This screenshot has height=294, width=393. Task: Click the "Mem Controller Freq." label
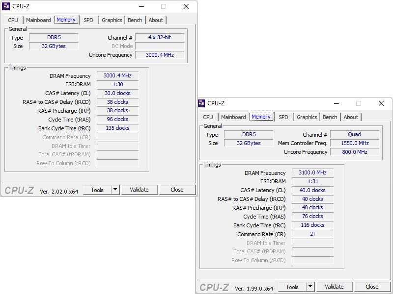pyautogui.click(x=303, y=143)
